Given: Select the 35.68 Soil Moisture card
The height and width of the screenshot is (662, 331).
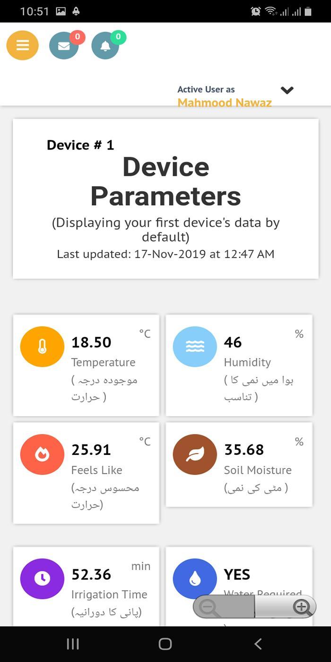Looking at the screenshot, I should click(239, 464).
